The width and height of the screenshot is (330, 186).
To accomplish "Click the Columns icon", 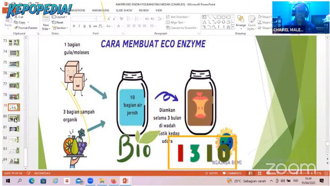I will 152,26.
